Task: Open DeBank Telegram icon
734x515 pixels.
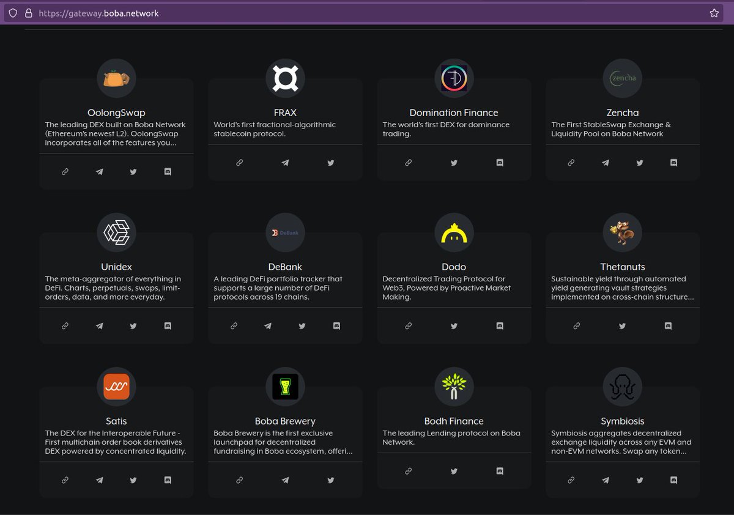Action: [x=268, y=326]
